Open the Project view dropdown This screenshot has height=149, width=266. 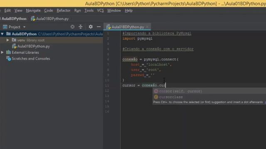tap(25, 27)
